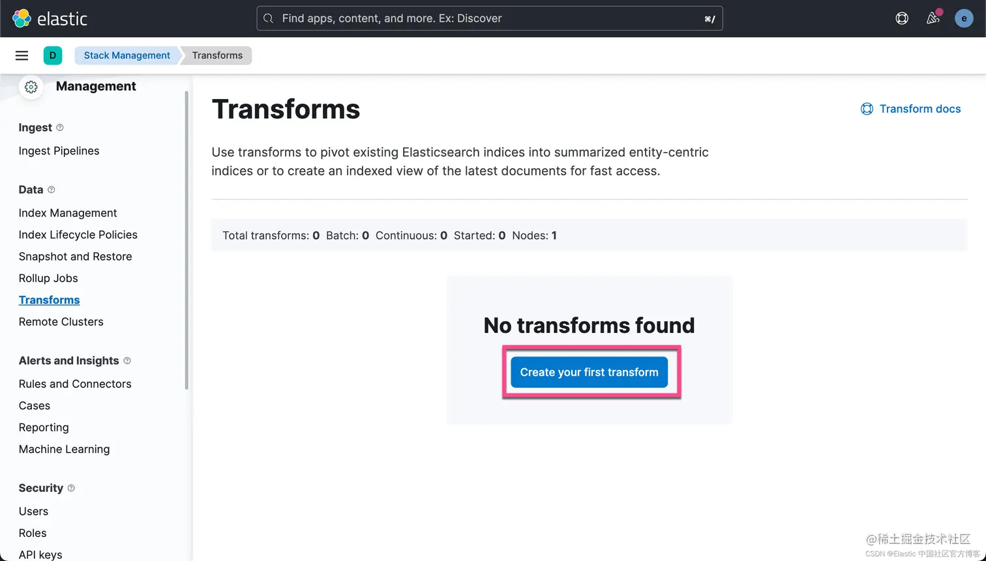986x561 pixels.
Task: Click the Started: 0 stat
Action: [479, 236]
